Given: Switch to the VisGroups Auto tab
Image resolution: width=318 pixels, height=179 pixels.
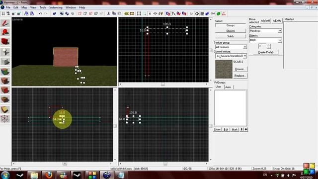Looking at the screenshot, I should (228, 87).
